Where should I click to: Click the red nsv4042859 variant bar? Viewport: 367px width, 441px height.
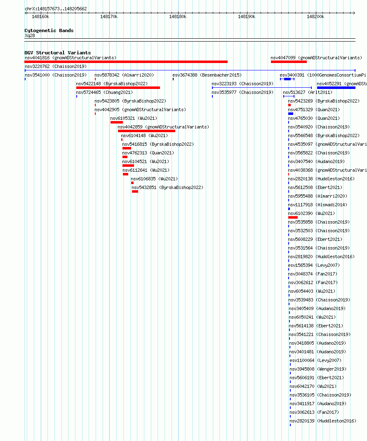146,131
